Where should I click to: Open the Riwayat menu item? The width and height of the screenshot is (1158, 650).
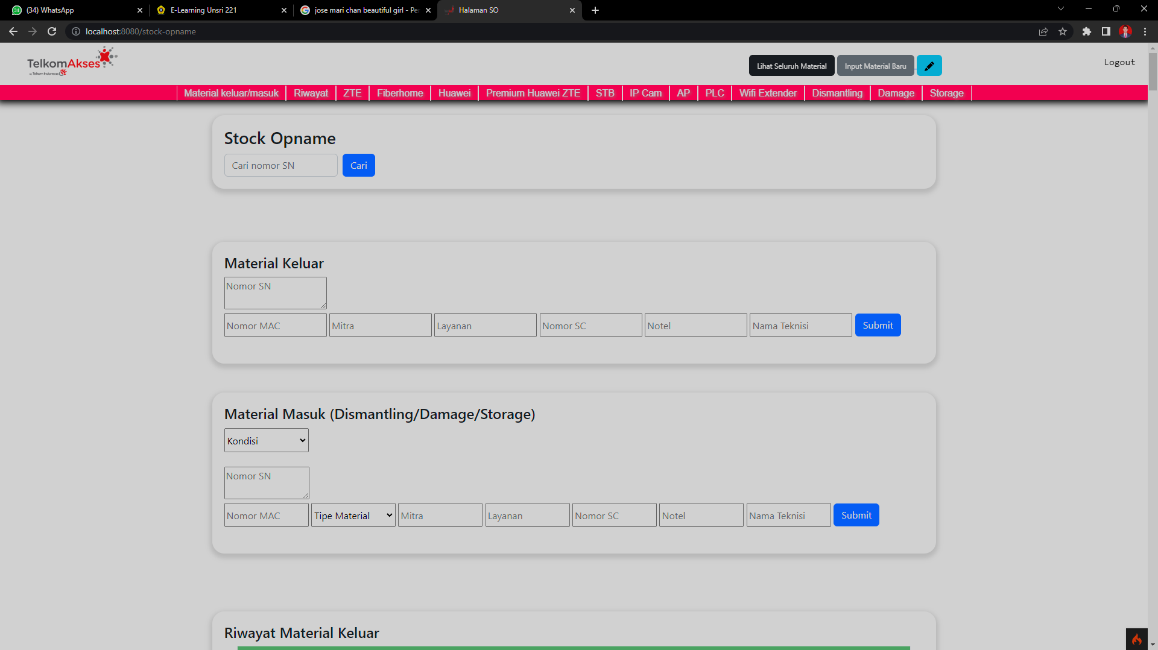(x=311, y=93)
